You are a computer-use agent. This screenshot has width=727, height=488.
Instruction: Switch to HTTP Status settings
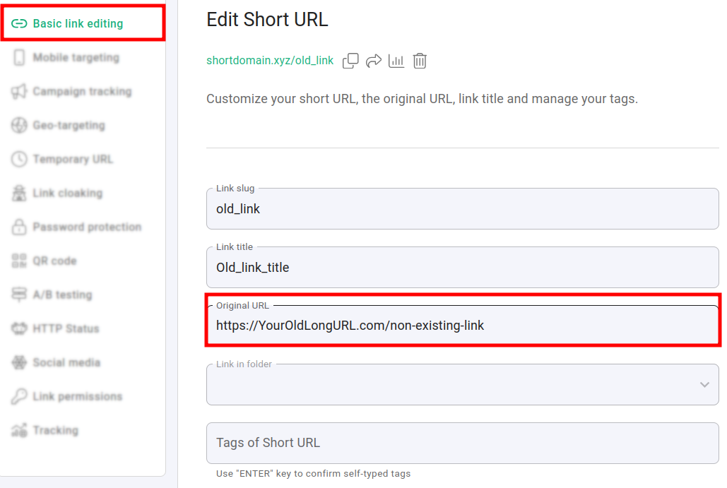coord(66,329)
